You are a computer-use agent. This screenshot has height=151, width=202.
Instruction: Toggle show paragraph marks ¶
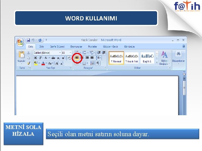point(98,63)
